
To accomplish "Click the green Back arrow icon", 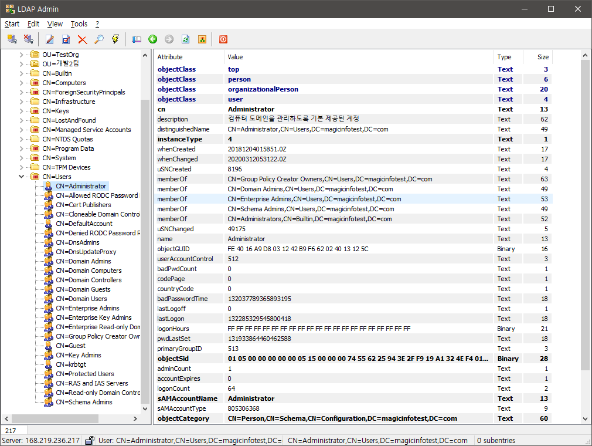I will (152, 39).
